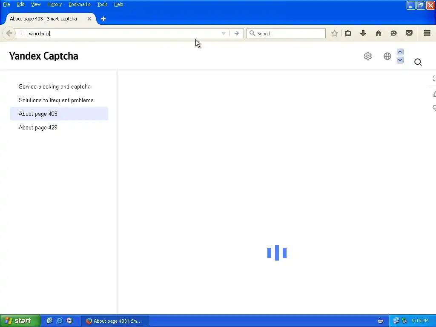
Task: Open the Bookmarks menu
Action: [80, 4]
